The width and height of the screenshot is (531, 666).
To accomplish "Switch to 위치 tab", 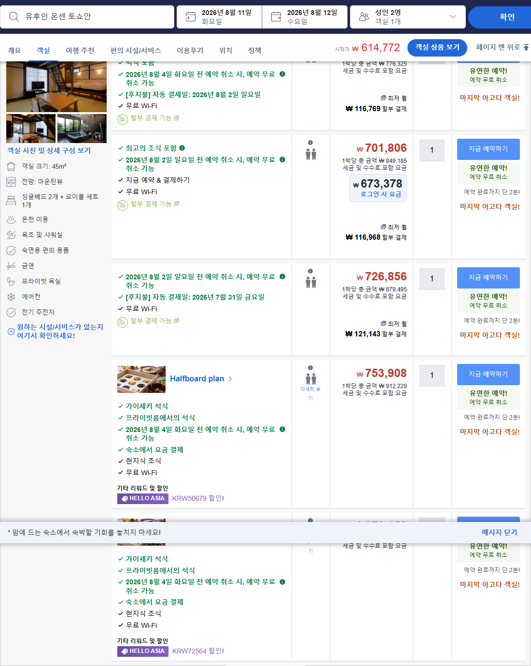I will [226, 50].
